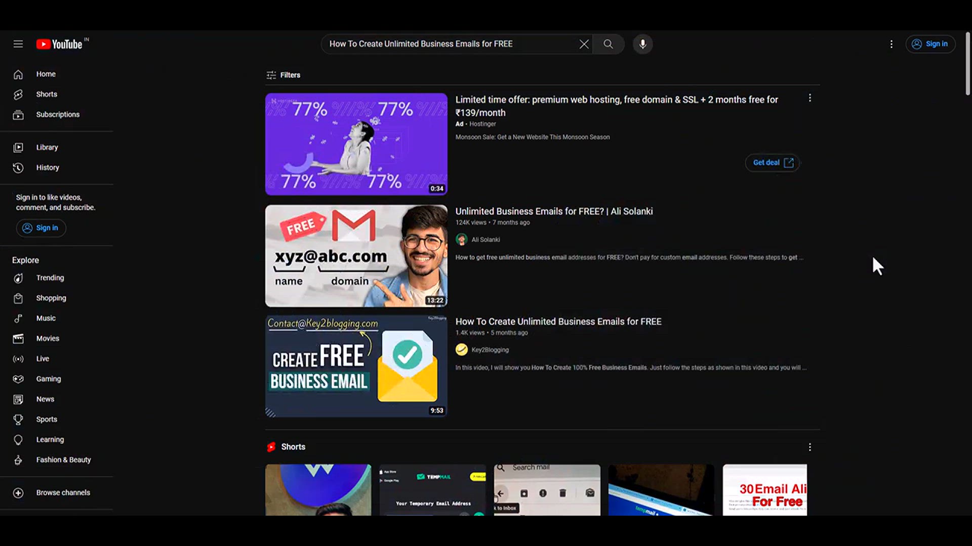Viewport: 972px width, 546px height.
Task: Click 'Monsoon Sale' ad description text
Action: click(x=533, y=137)
